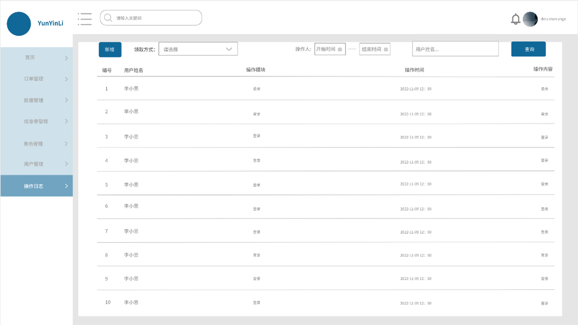Click the keyword search box
The height and width of the screenshot is (325, 578).
tap(155, 18)
